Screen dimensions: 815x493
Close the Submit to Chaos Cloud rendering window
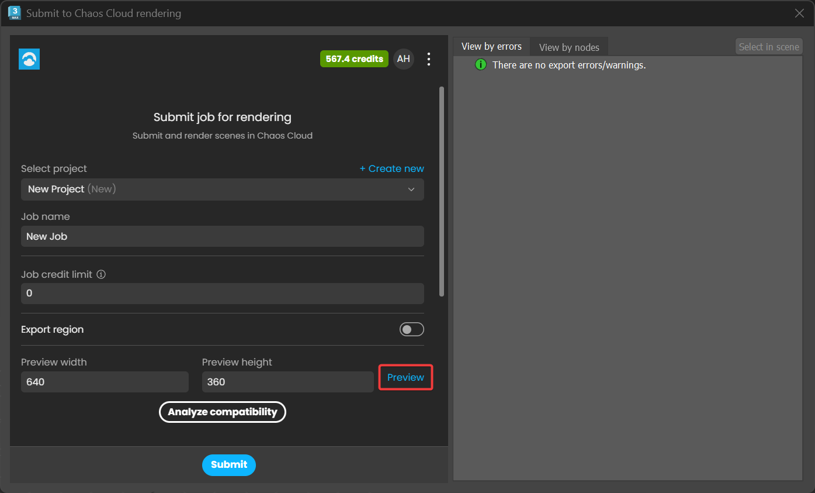coord(800,13)
